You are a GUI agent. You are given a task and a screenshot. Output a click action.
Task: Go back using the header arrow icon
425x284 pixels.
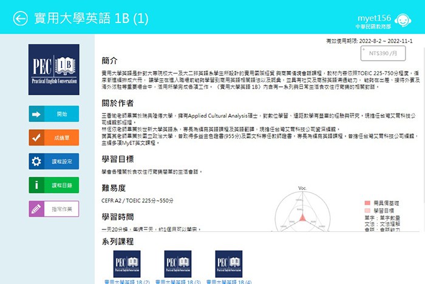20,18
